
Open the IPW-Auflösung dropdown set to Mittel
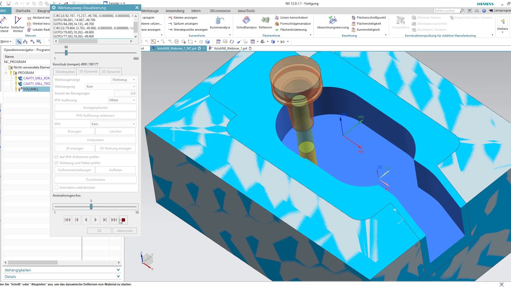click(x=122, y=100)
